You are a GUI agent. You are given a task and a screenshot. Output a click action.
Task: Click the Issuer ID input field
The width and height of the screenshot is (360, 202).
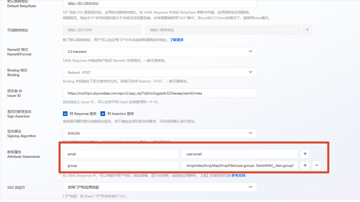coord(160,93)
